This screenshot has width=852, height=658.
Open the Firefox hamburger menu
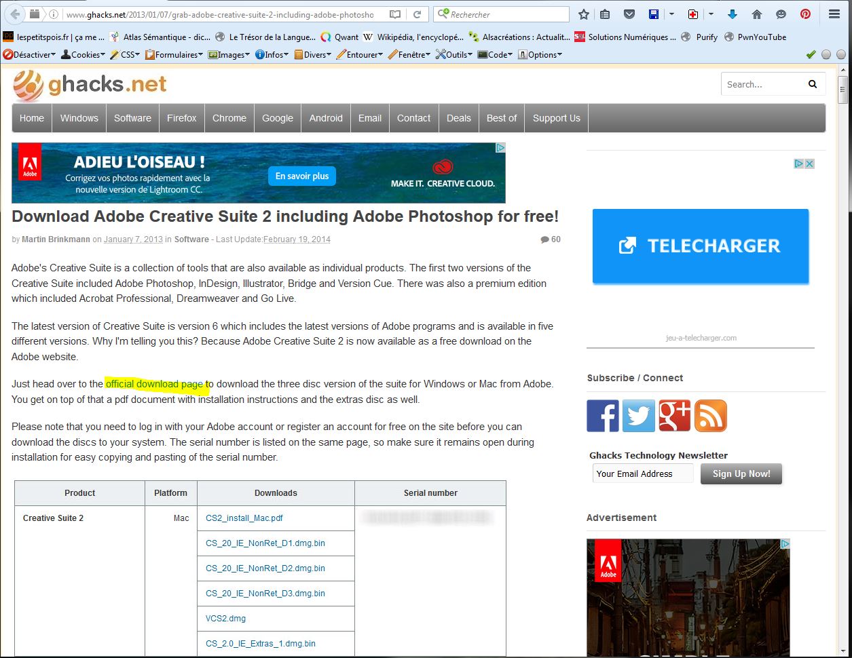(834, 14)
